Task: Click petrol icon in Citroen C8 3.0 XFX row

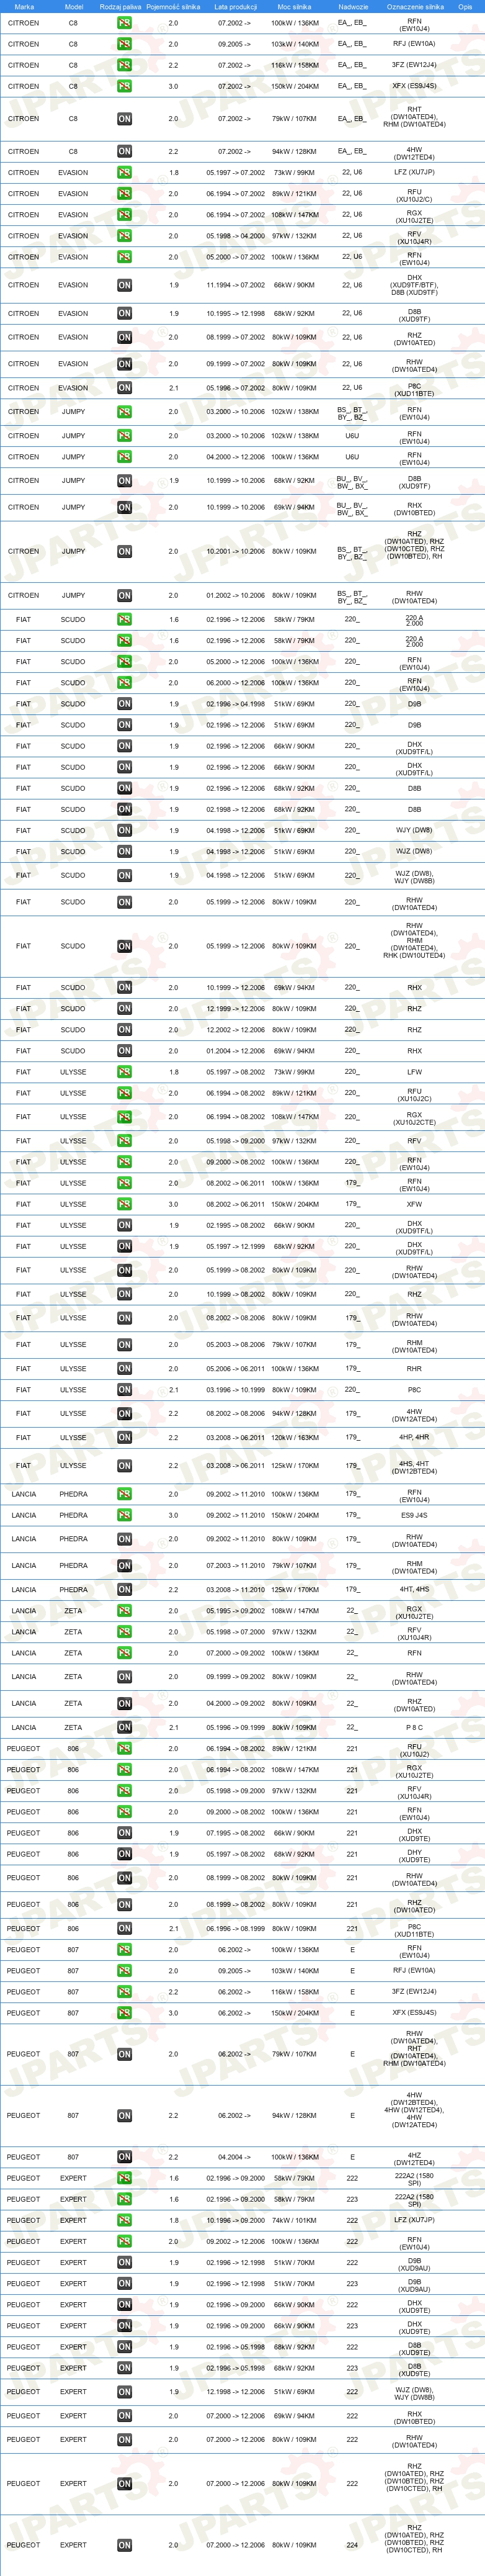Action: (x=124, y=86)
